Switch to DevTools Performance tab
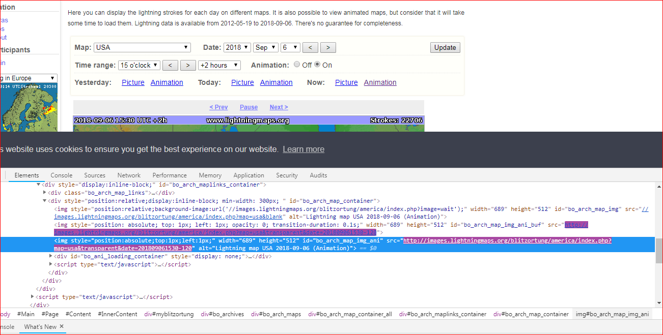Image resolution: width=663 pixels, height=335 pixels. point(170,175)
